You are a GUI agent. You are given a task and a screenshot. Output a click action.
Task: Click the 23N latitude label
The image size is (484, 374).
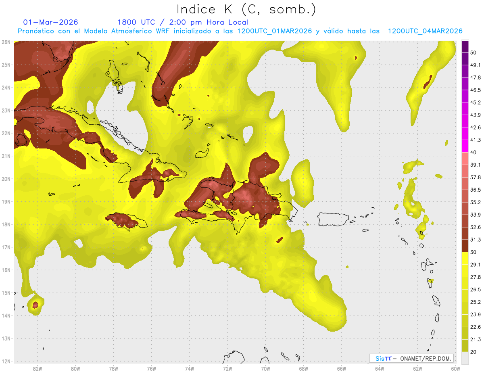tap(6, 110)
